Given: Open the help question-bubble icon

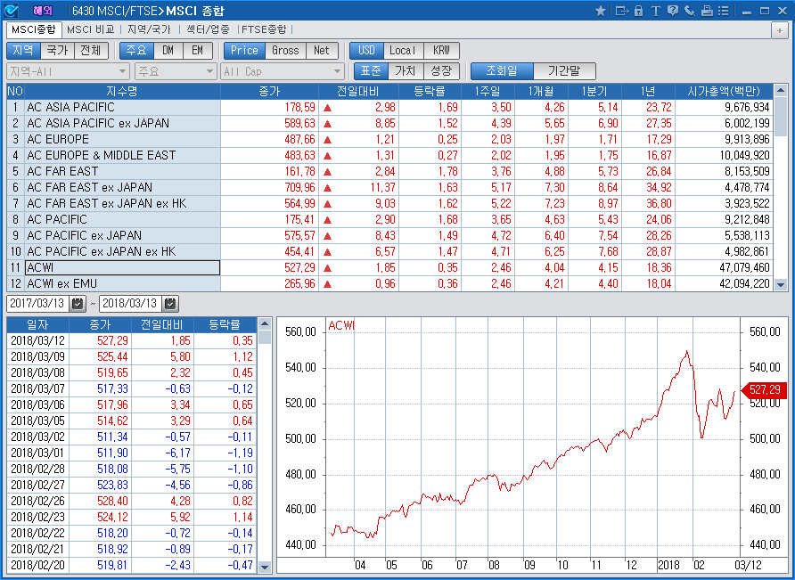Looking at the screenshot, I should [x=672, y=11].
